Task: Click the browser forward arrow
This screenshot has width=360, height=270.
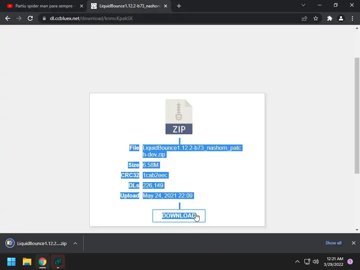Action: 19,18
